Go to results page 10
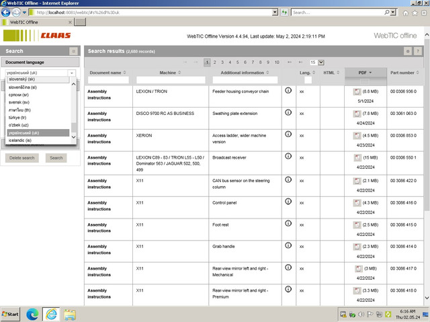The width and height of the screenshot is (430, 322). click(x=277, y=63)
